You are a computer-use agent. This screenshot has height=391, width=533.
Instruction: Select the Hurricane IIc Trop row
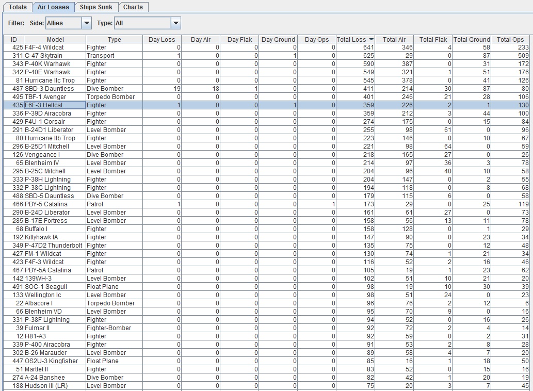point(266,80)
